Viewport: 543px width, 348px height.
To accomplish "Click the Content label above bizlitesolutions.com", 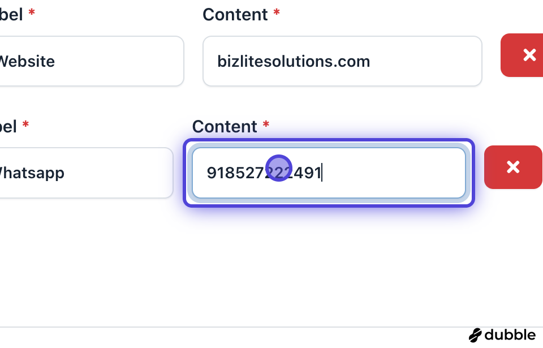I will (235, 14).
